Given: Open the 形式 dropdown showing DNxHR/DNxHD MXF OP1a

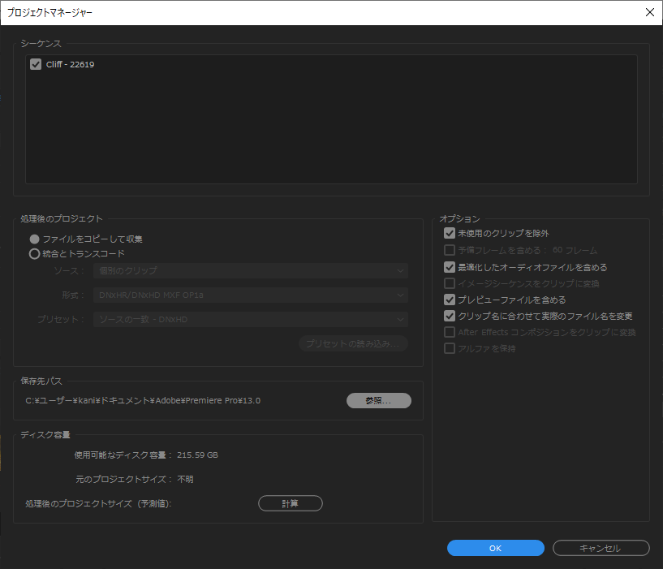Looking at the screenshot, I should pos(250,295).
